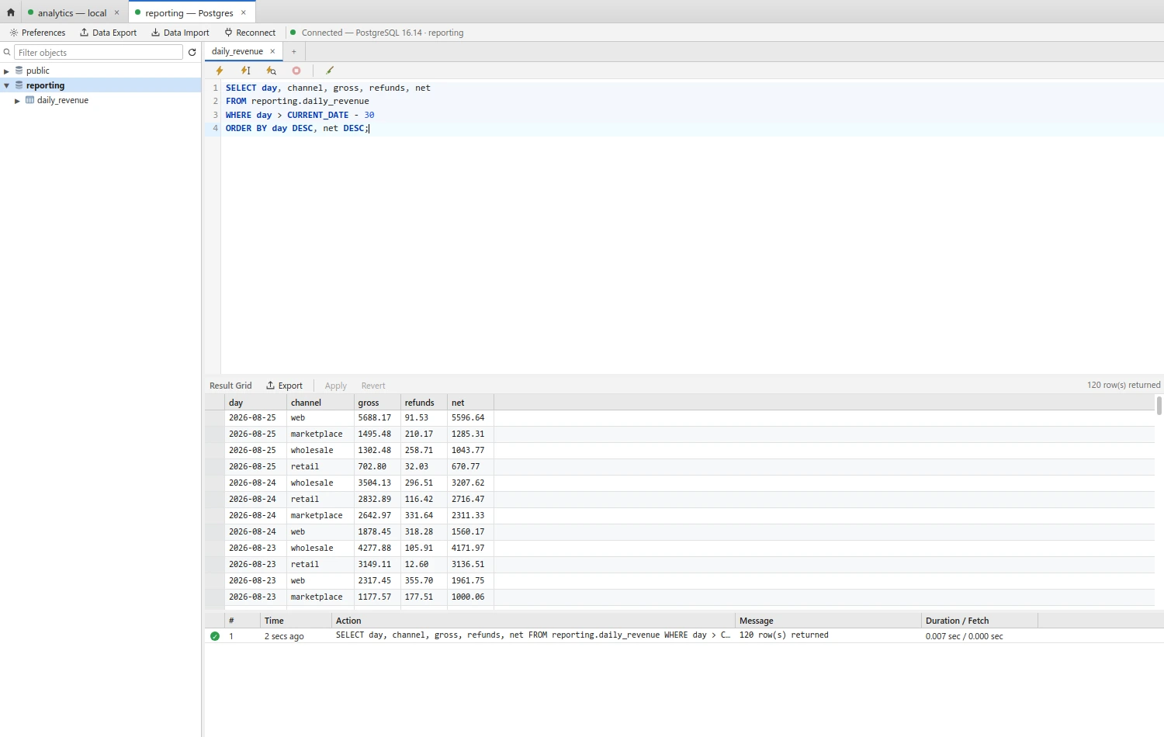Click the gross cell 3504.13
1164x737 pixels.
pyautogui.click(x=377, y=483)
